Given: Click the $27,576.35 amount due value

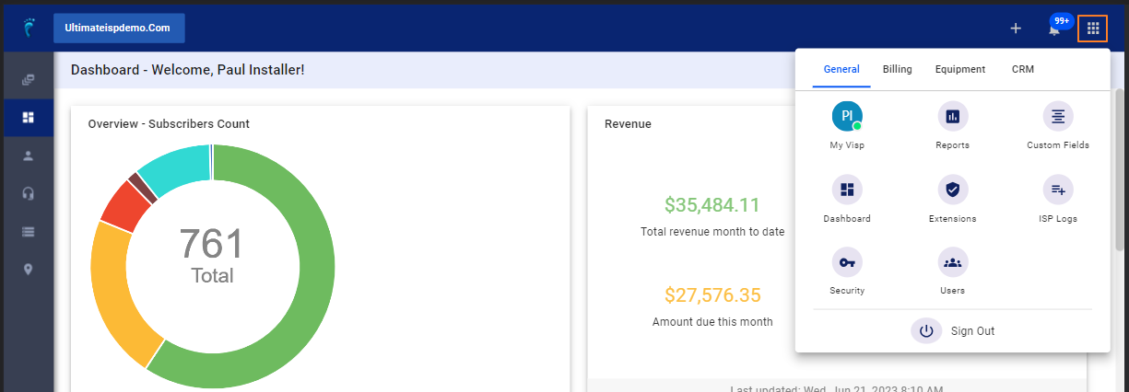Looking at the screenshot, I should [712, 295].
